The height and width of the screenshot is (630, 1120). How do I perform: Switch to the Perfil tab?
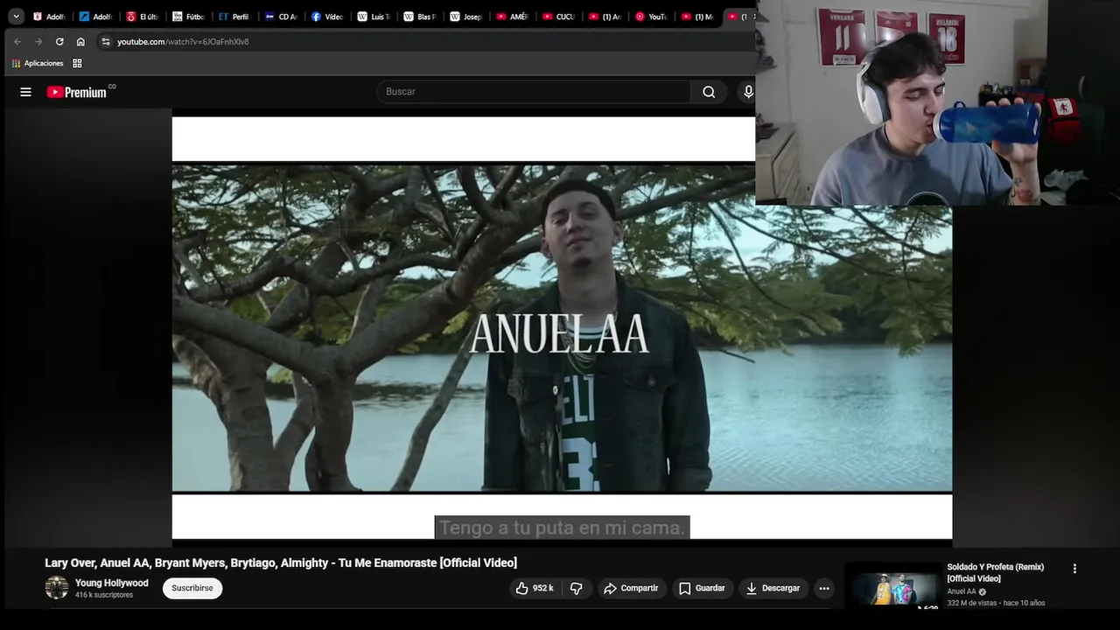(234, 17)
